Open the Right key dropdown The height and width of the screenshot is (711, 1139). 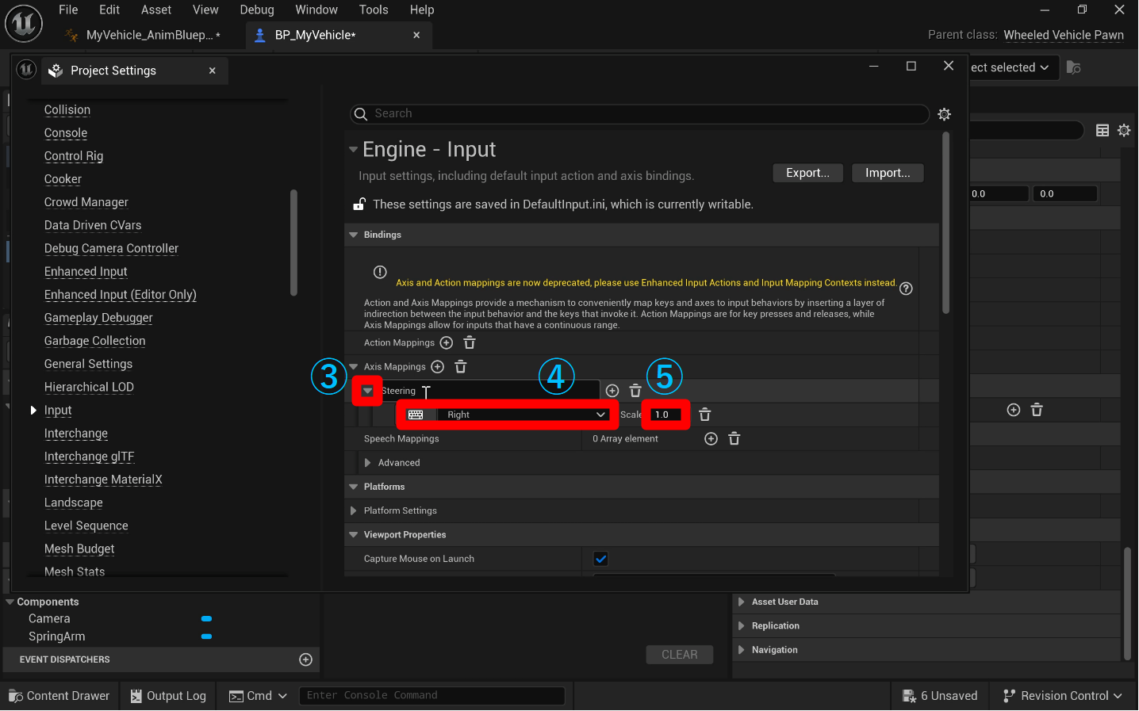pyautogui.click(x=523, y=415)
